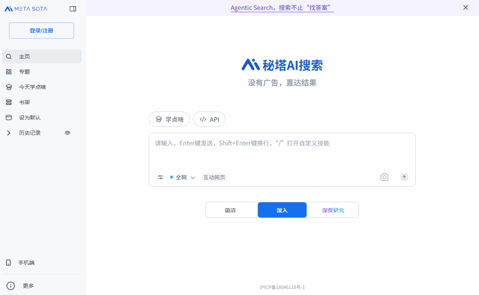Image resolution: width=479 pixels, height=295 pixels.
Task: Click the META SOTA logo
Action: point(26,9)
